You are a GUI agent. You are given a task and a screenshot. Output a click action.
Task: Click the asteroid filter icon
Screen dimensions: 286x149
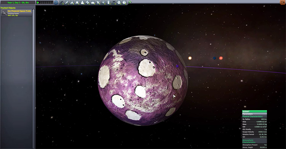(119, 3)
